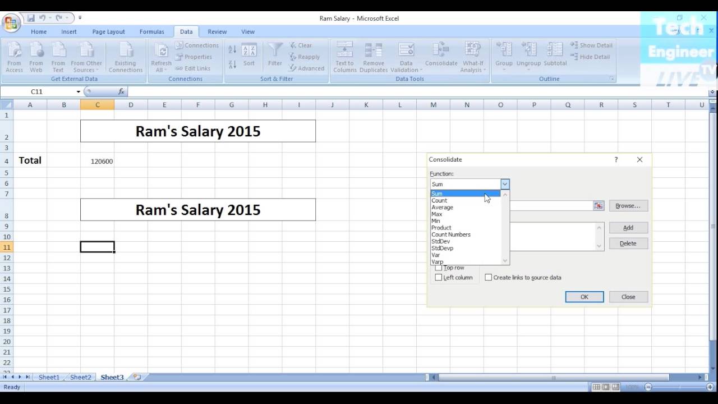Select Count Numbers from function list
The image size is (718, 404).
tap(466, 235)
